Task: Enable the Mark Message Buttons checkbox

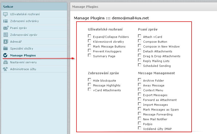Action: point(89,46)
